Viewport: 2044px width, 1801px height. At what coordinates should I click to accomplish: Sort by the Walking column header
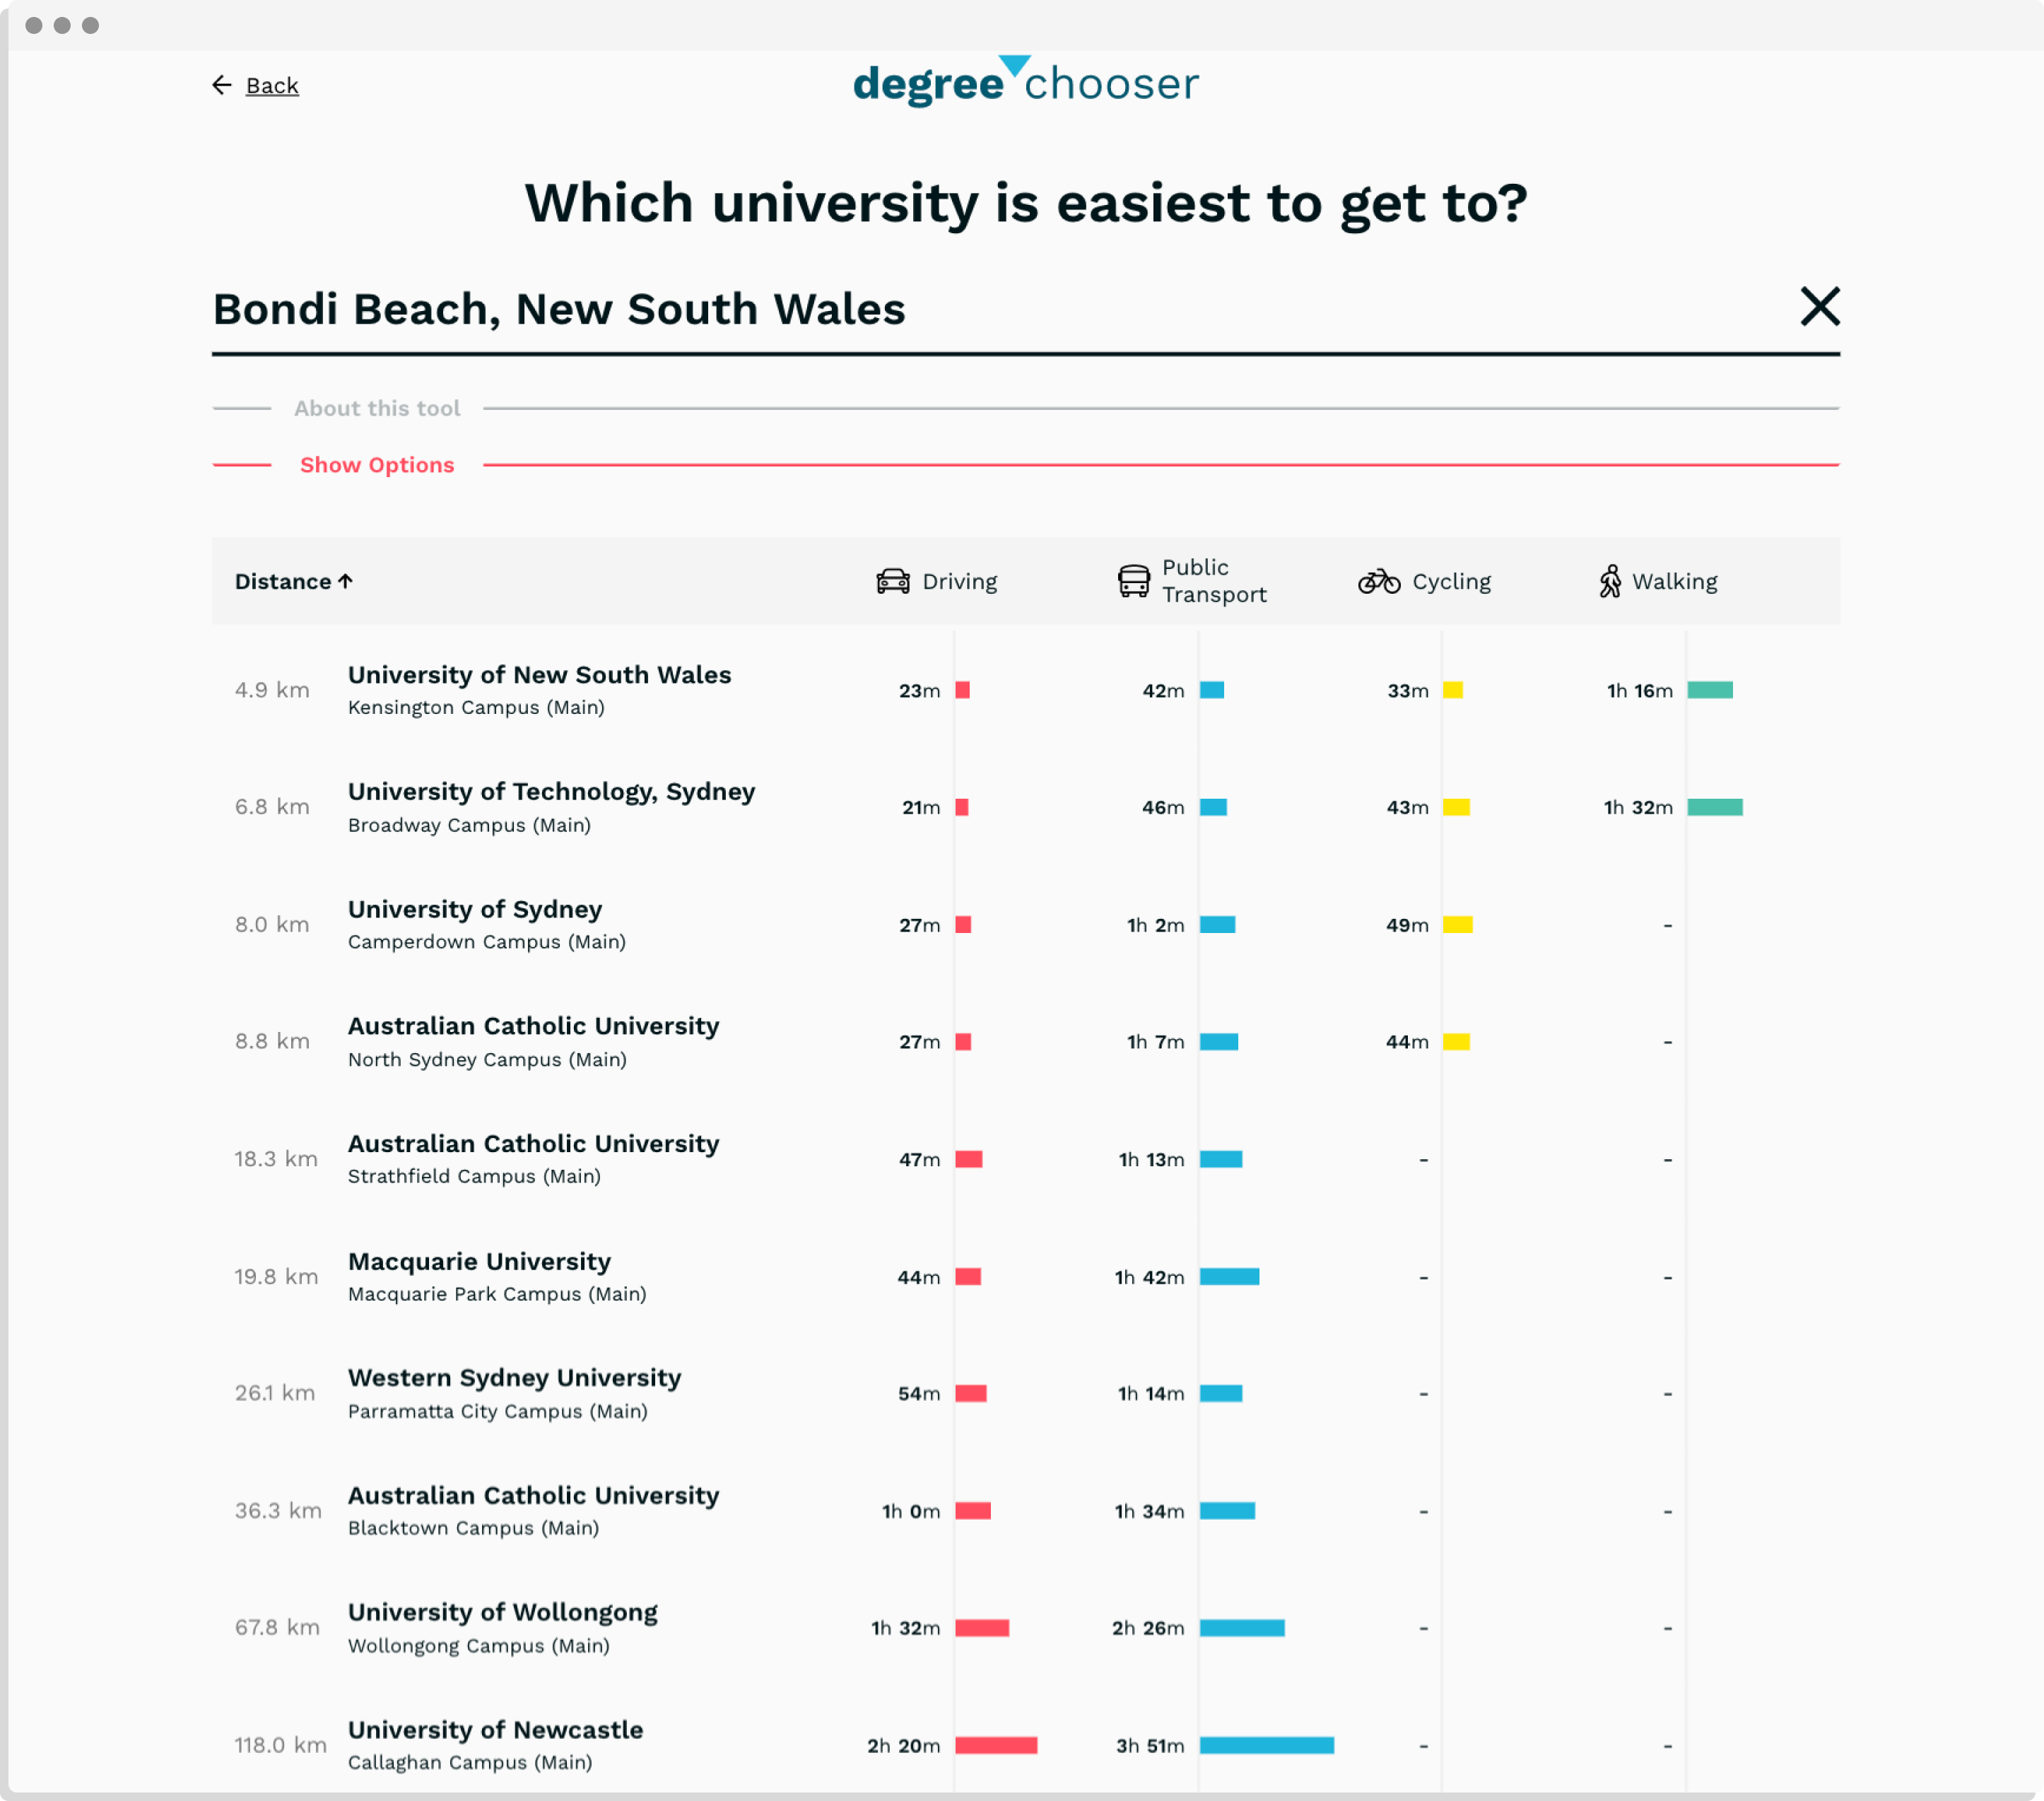pos(1674,581)
